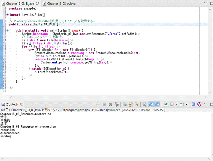Close the Chapter16_03_B.java tab
The height and width of the screenshot is (161, 213).
38,4
